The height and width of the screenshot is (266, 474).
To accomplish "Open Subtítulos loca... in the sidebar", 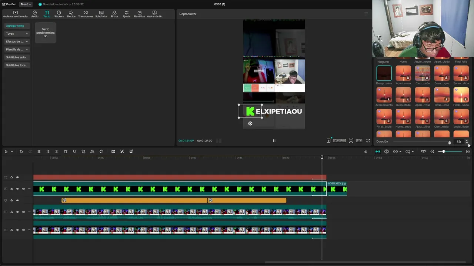I will click(17, 65).
